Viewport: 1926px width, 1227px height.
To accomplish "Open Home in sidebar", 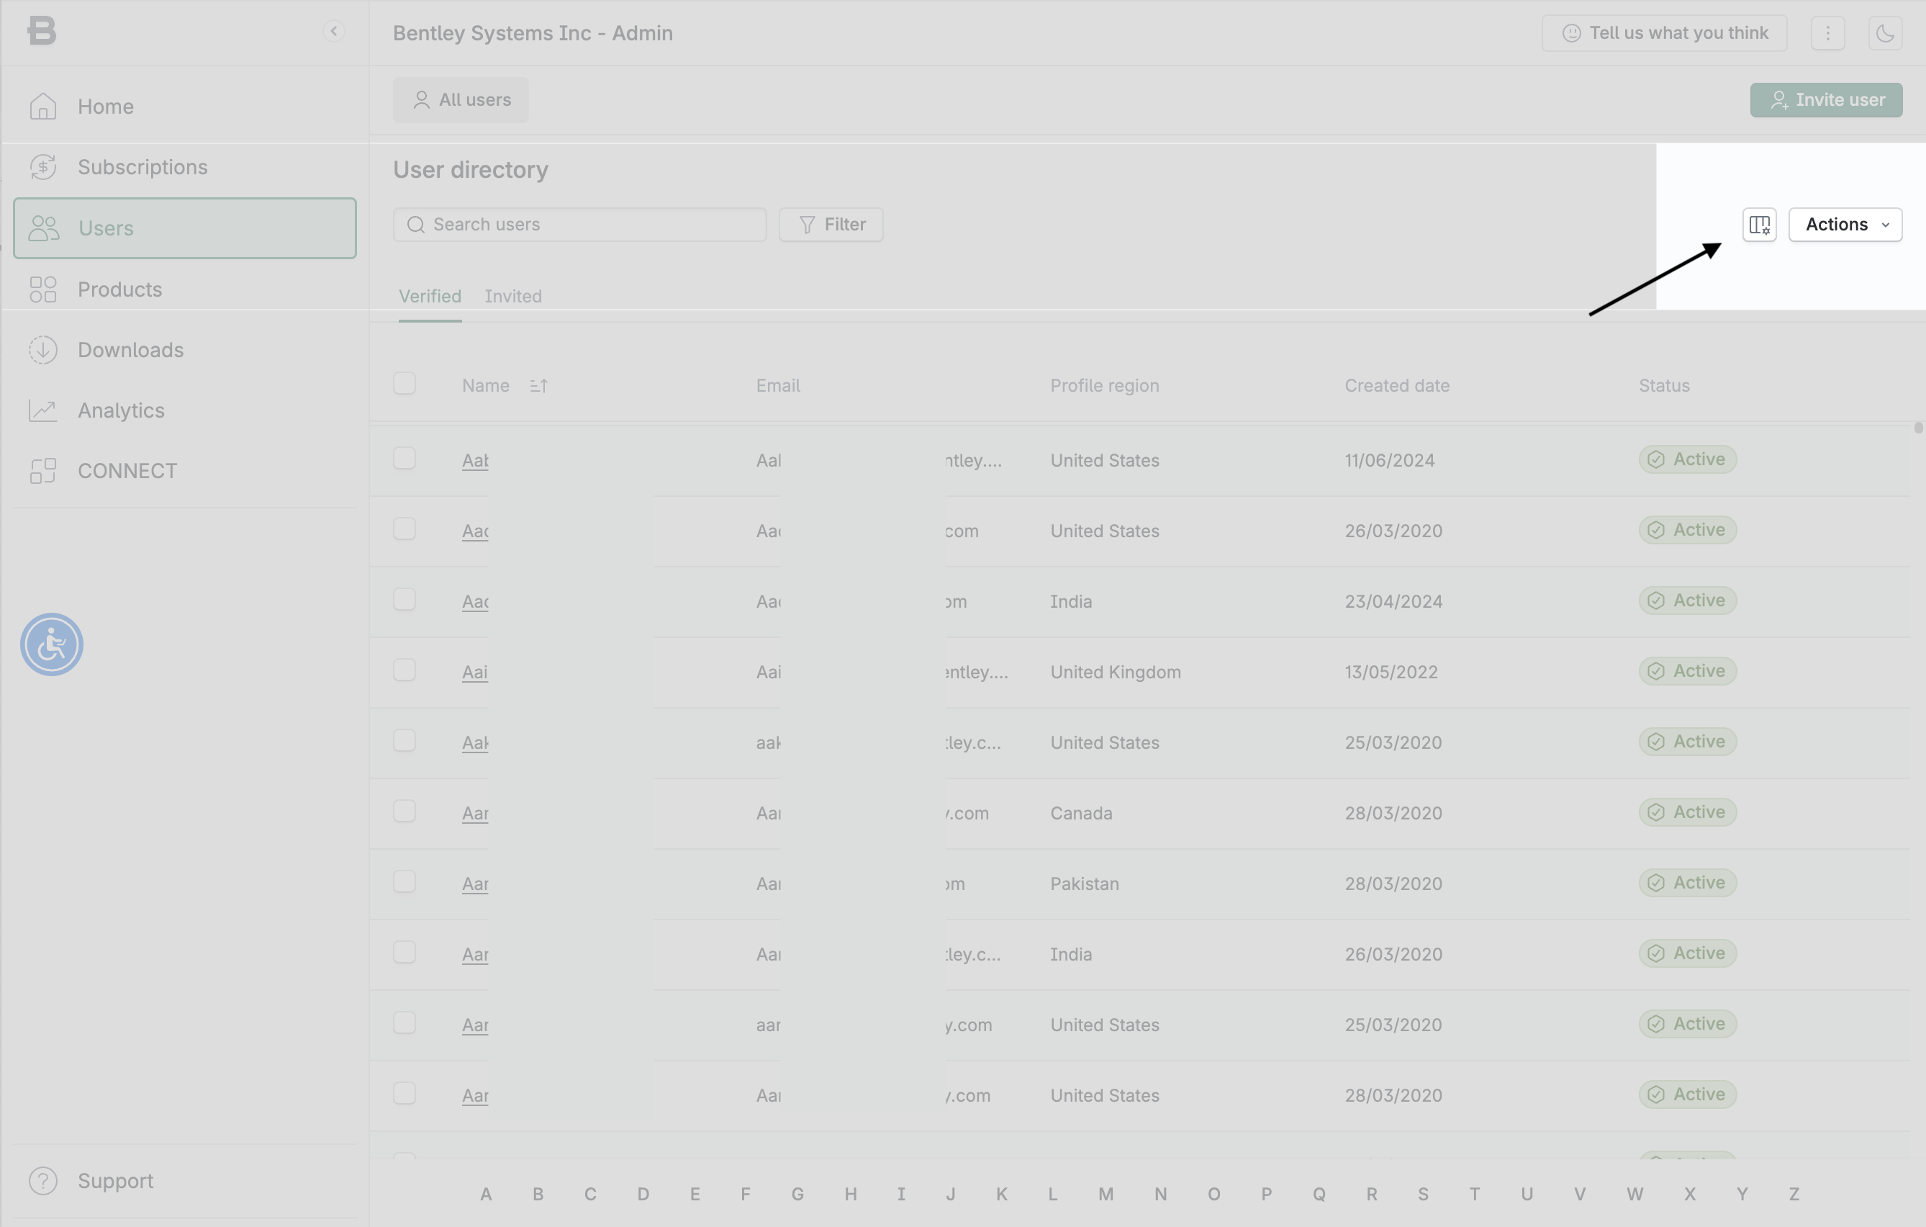I will (185, 107).
